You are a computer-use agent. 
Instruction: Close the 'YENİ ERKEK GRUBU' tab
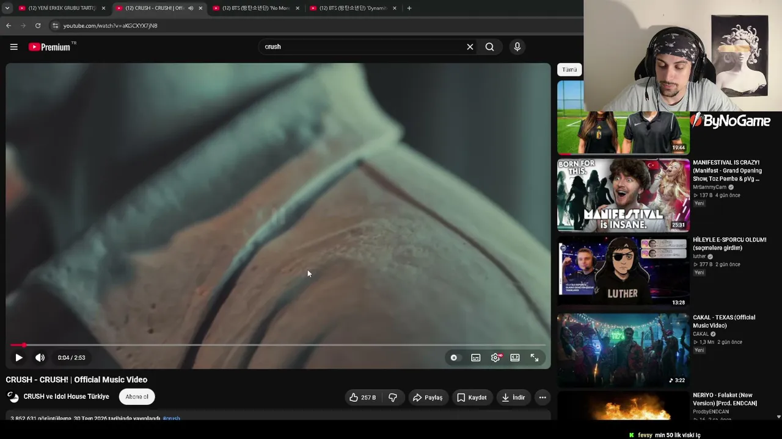pos(103,8)
